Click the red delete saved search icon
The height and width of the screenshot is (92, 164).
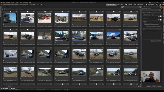pyautogui.click(x=162, y=10)
